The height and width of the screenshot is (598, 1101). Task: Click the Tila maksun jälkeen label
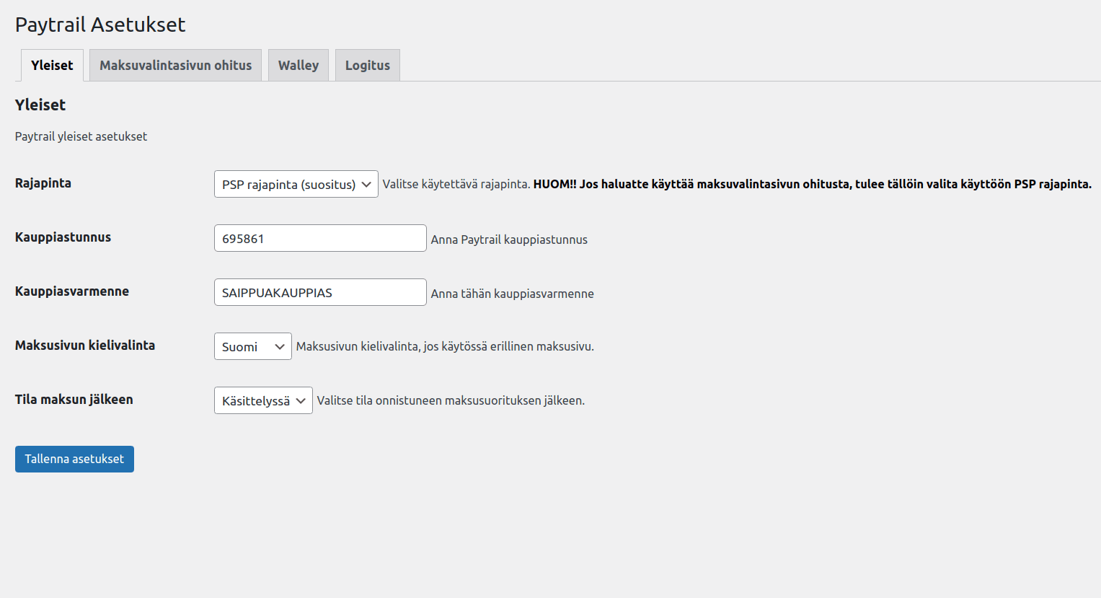[x=74, y=400]
